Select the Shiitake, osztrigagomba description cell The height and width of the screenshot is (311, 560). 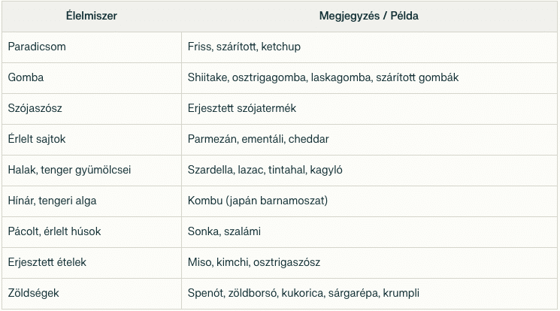[369, 78]
